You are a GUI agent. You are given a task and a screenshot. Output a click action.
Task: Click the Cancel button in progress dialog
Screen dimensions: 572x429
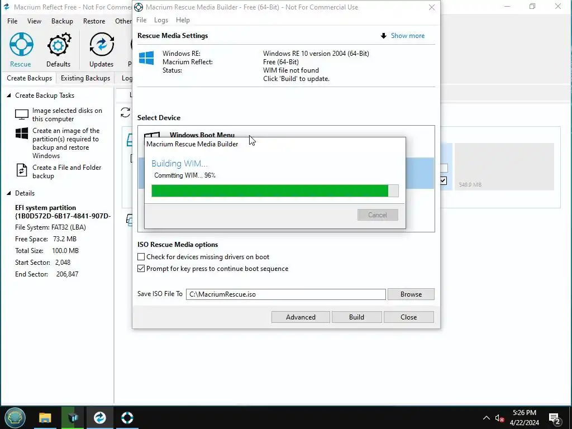378,215
